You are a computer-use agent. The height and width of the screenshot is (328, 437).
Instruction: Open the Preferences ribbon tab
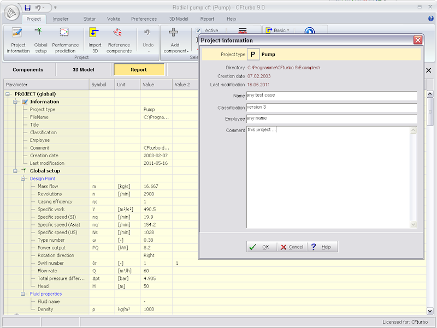[x=144, y=19]
